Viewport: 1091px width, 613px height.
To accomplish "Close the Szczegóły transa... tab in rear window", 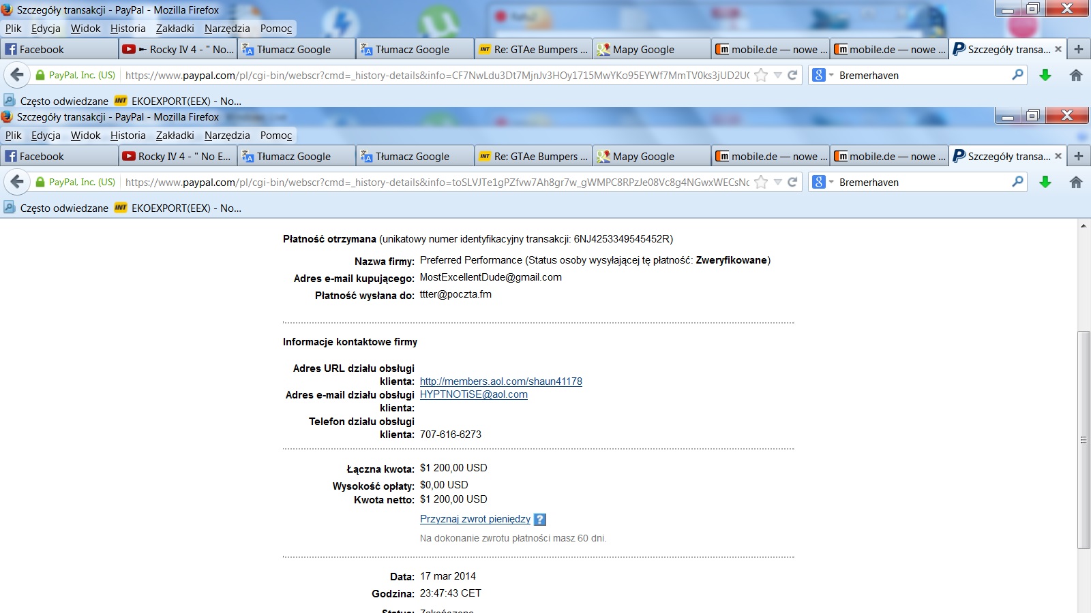I will click(x=1058, y=49).
